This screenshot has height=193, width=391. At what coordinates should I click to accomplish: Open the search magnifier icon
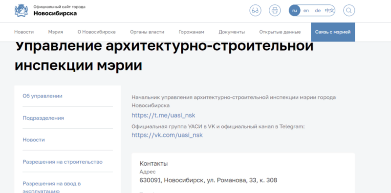pos(349,10)
